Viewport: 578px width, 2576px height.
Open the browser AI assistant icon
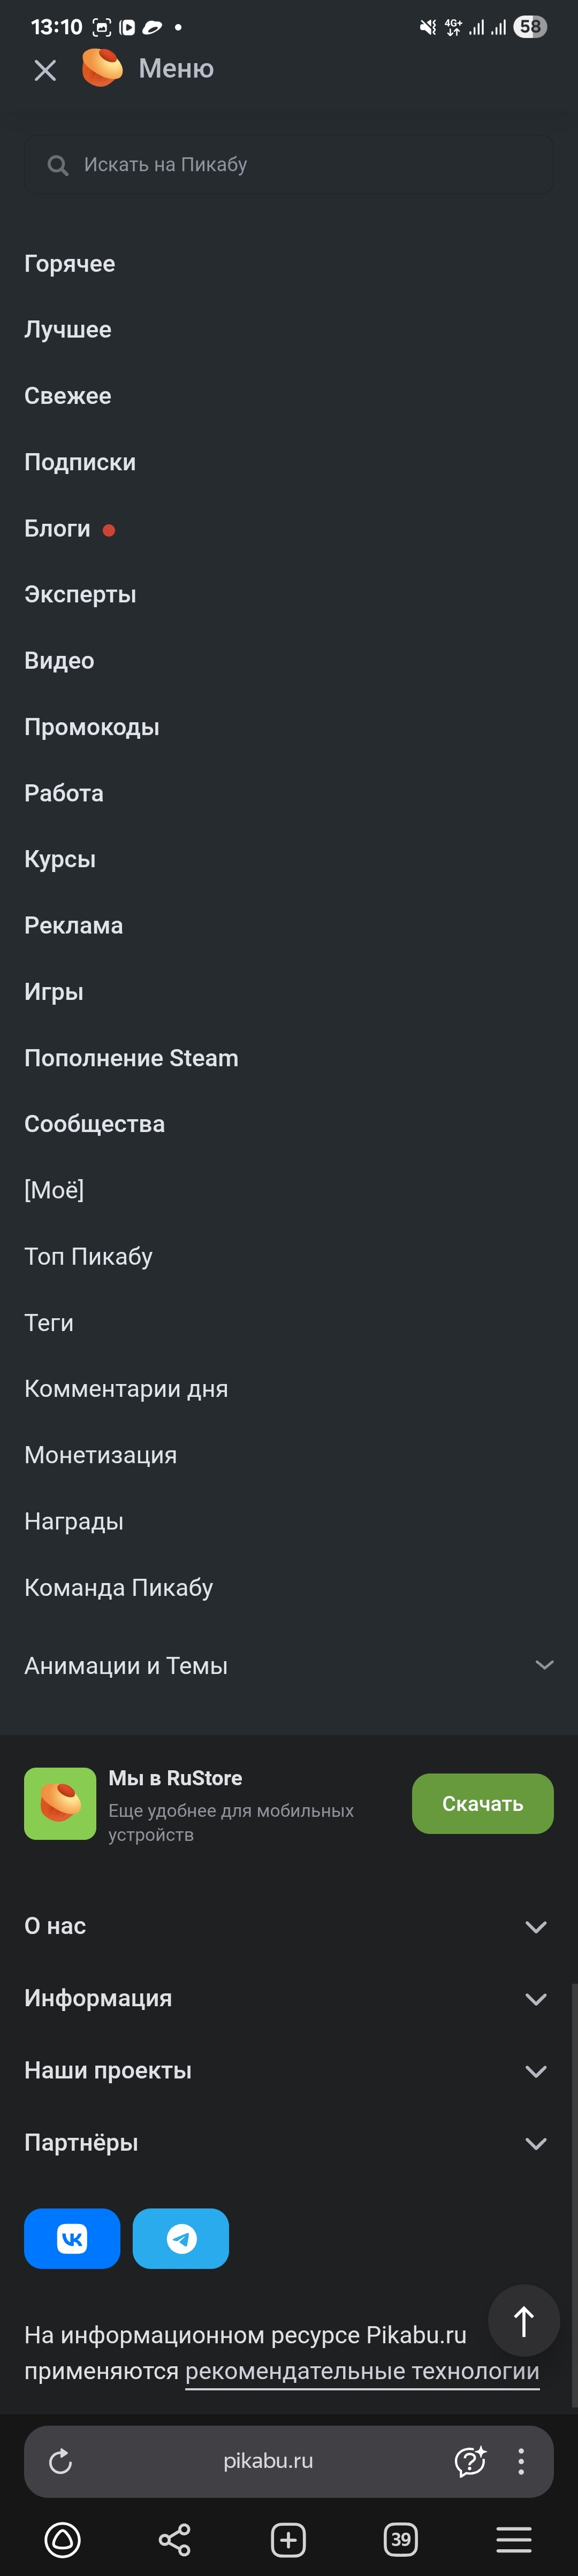pyautogui.click(x=470, y=2461)
